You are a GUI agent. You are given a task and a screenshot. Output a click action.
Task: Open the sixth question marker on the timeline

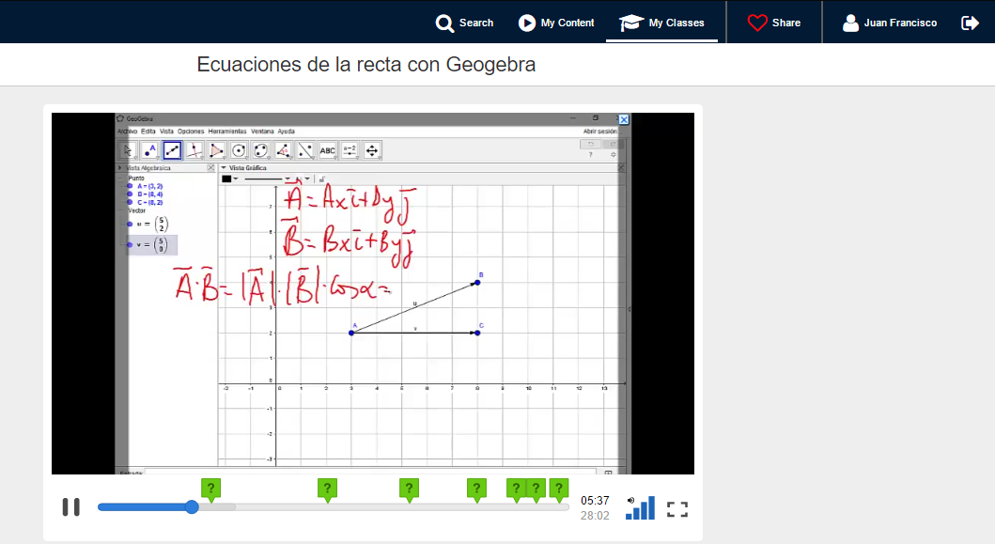pyautogui.click(x=536, y=490)
